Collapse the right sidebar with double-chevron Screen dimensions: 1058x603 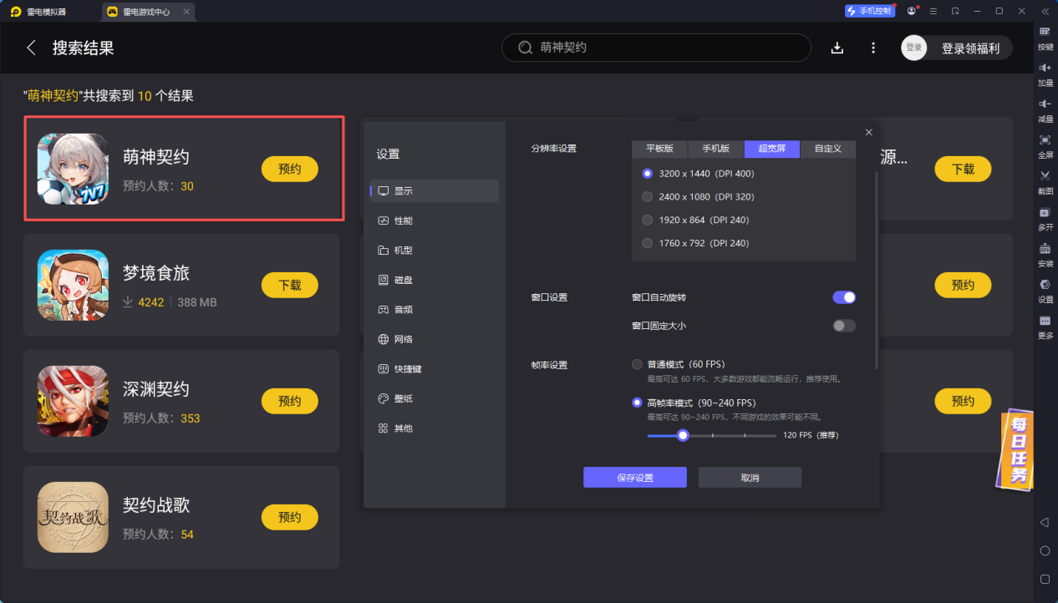point(1045,11)
